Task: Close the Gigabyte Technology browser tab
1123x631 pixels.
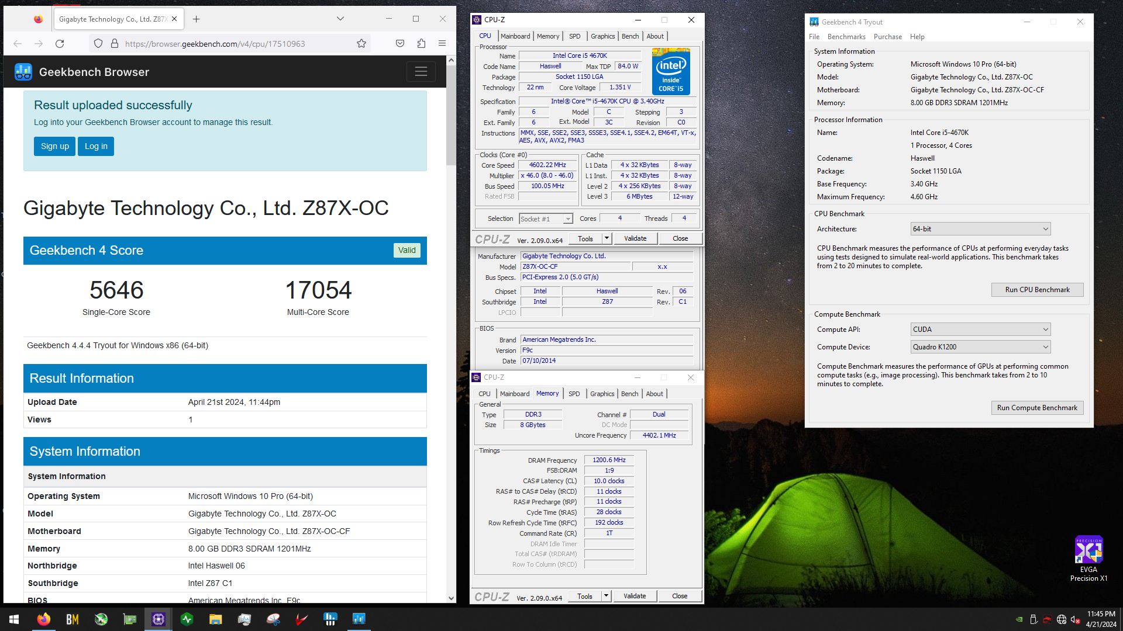Action: 174,19
